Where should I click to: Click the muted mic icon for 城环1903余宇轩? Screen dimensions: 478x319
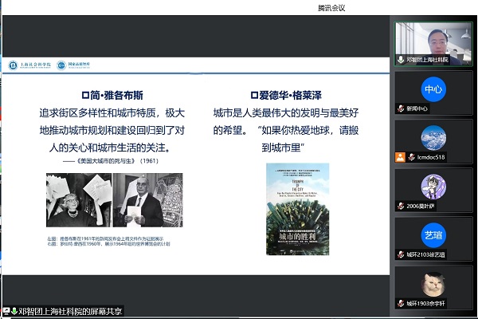point(402,303)
